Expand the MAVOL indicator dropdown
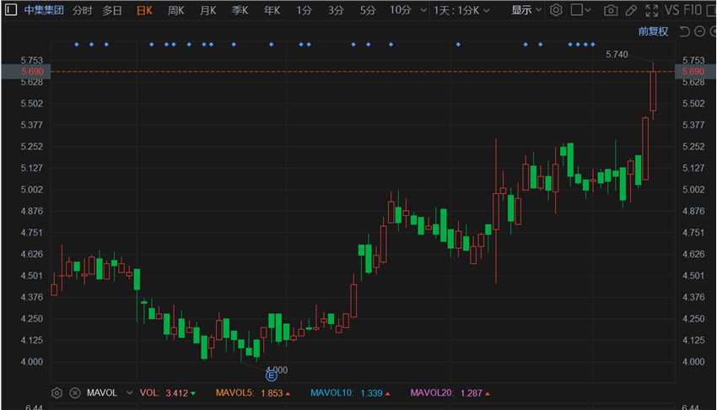The width and height of the screenshot is (717, 410). (x=129, y=393)
